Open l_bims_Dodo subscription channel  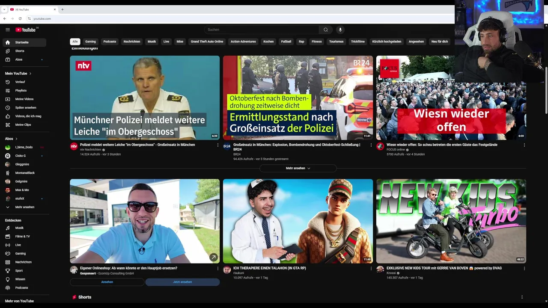[x=24, y=147]
